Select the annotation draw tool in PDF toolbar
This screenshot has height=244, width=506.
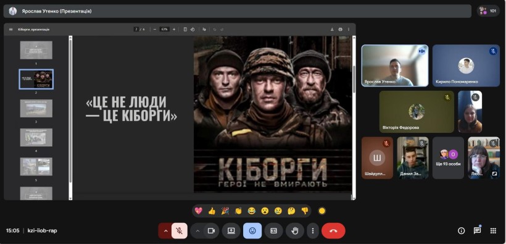[204, 30]
